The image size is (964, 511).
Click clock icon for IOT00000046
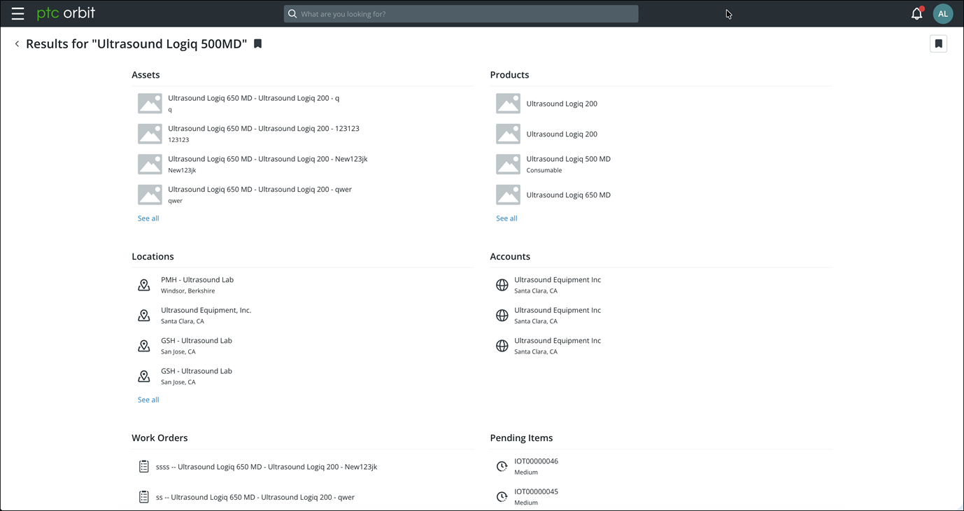pos(502,466)
